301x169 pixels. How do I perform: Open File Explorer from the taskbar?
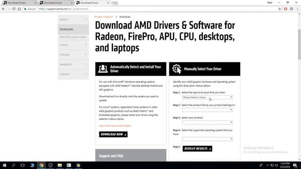[60, 165]
